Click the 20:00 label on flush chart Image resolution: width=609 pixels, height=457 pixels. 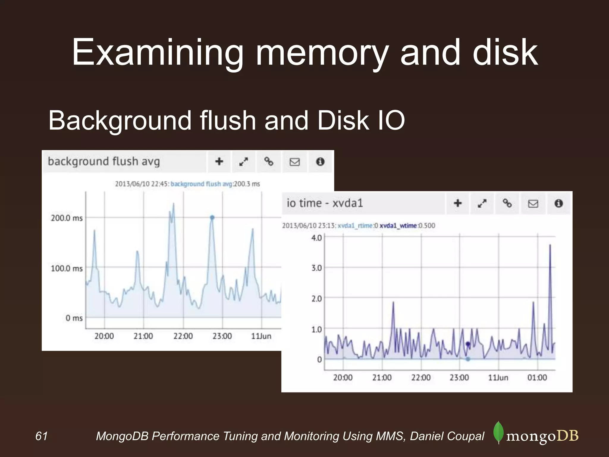coord(104,336)
